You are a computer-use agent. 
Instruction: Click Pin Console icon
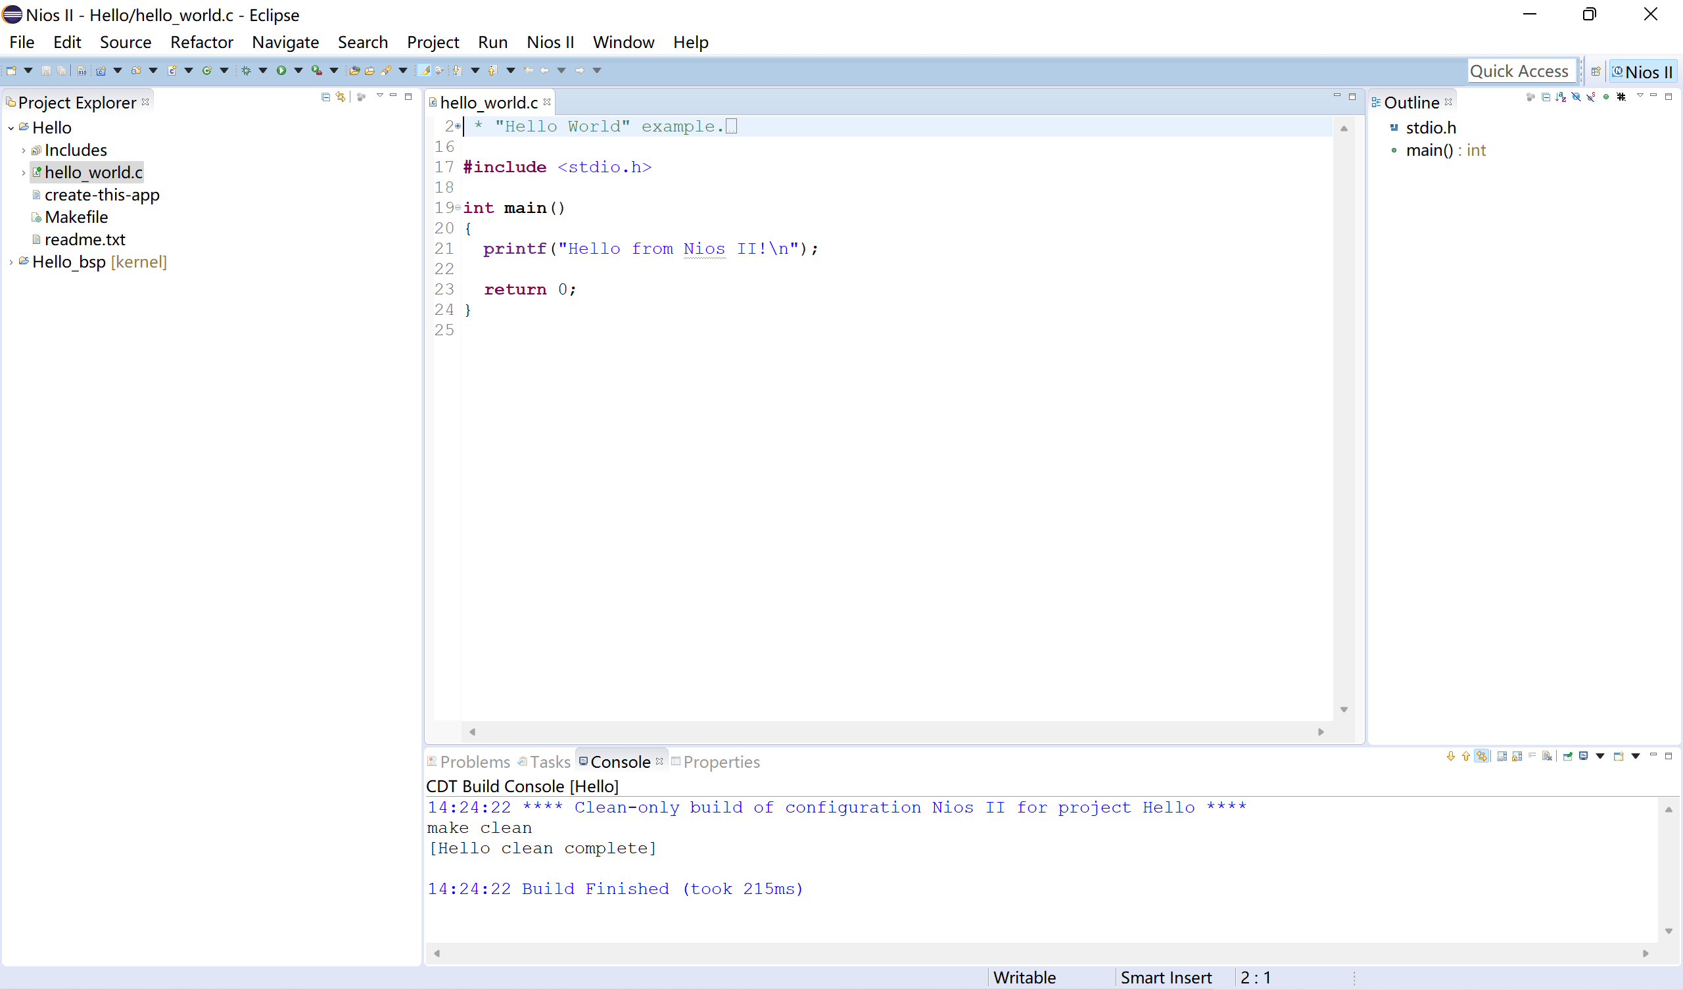click(1567, 756)
